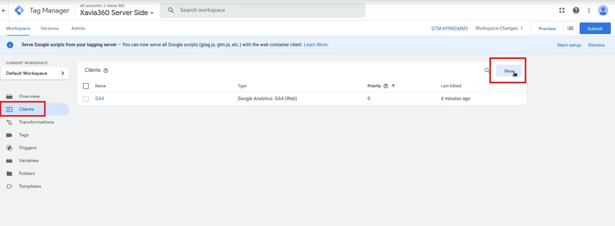
Task: Open the three-dot more options menu
Action: click(589, 10)
